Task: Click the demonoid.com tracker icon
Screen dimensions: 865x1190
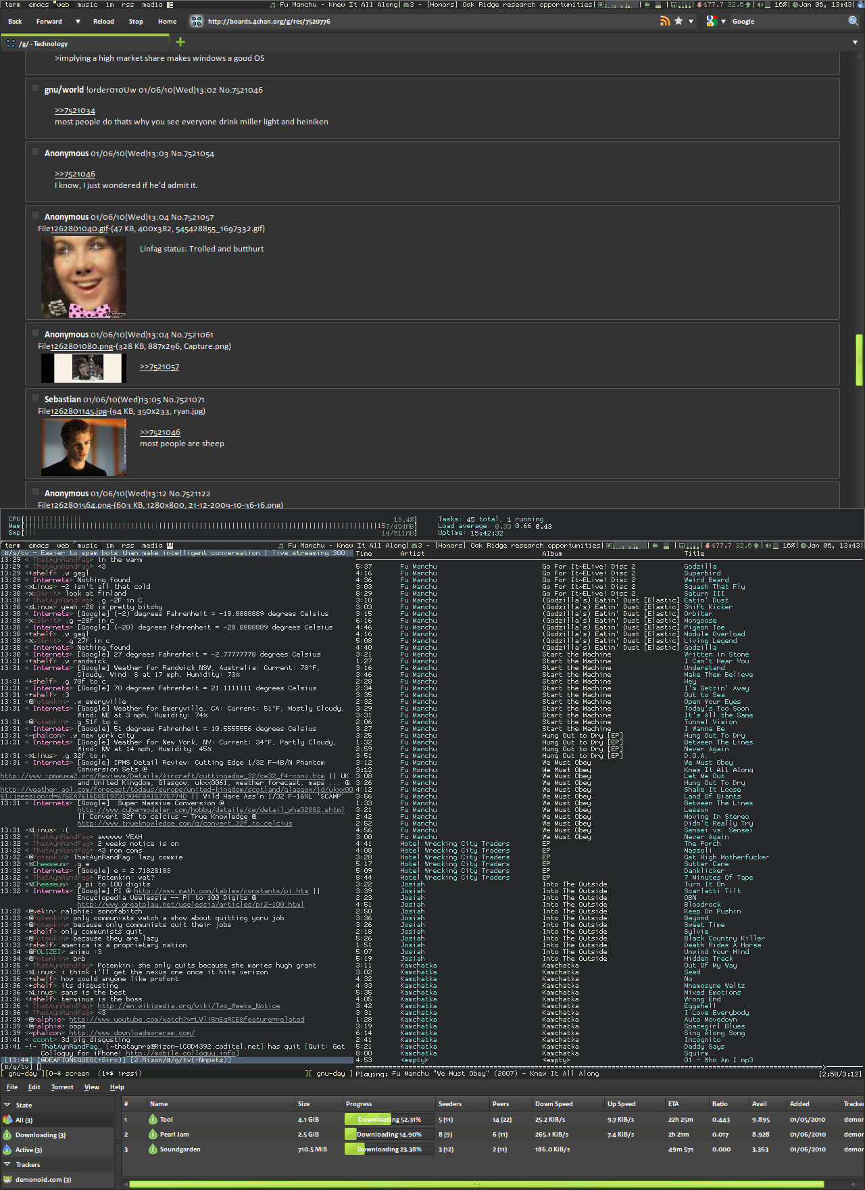Action: tap(8, 1179)
